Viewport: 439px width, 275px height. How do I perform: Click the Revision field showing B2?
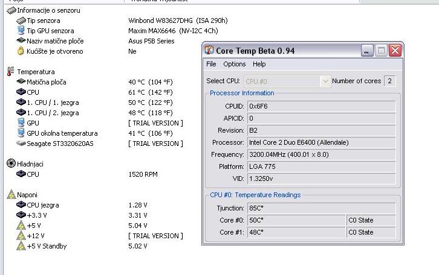322,130
